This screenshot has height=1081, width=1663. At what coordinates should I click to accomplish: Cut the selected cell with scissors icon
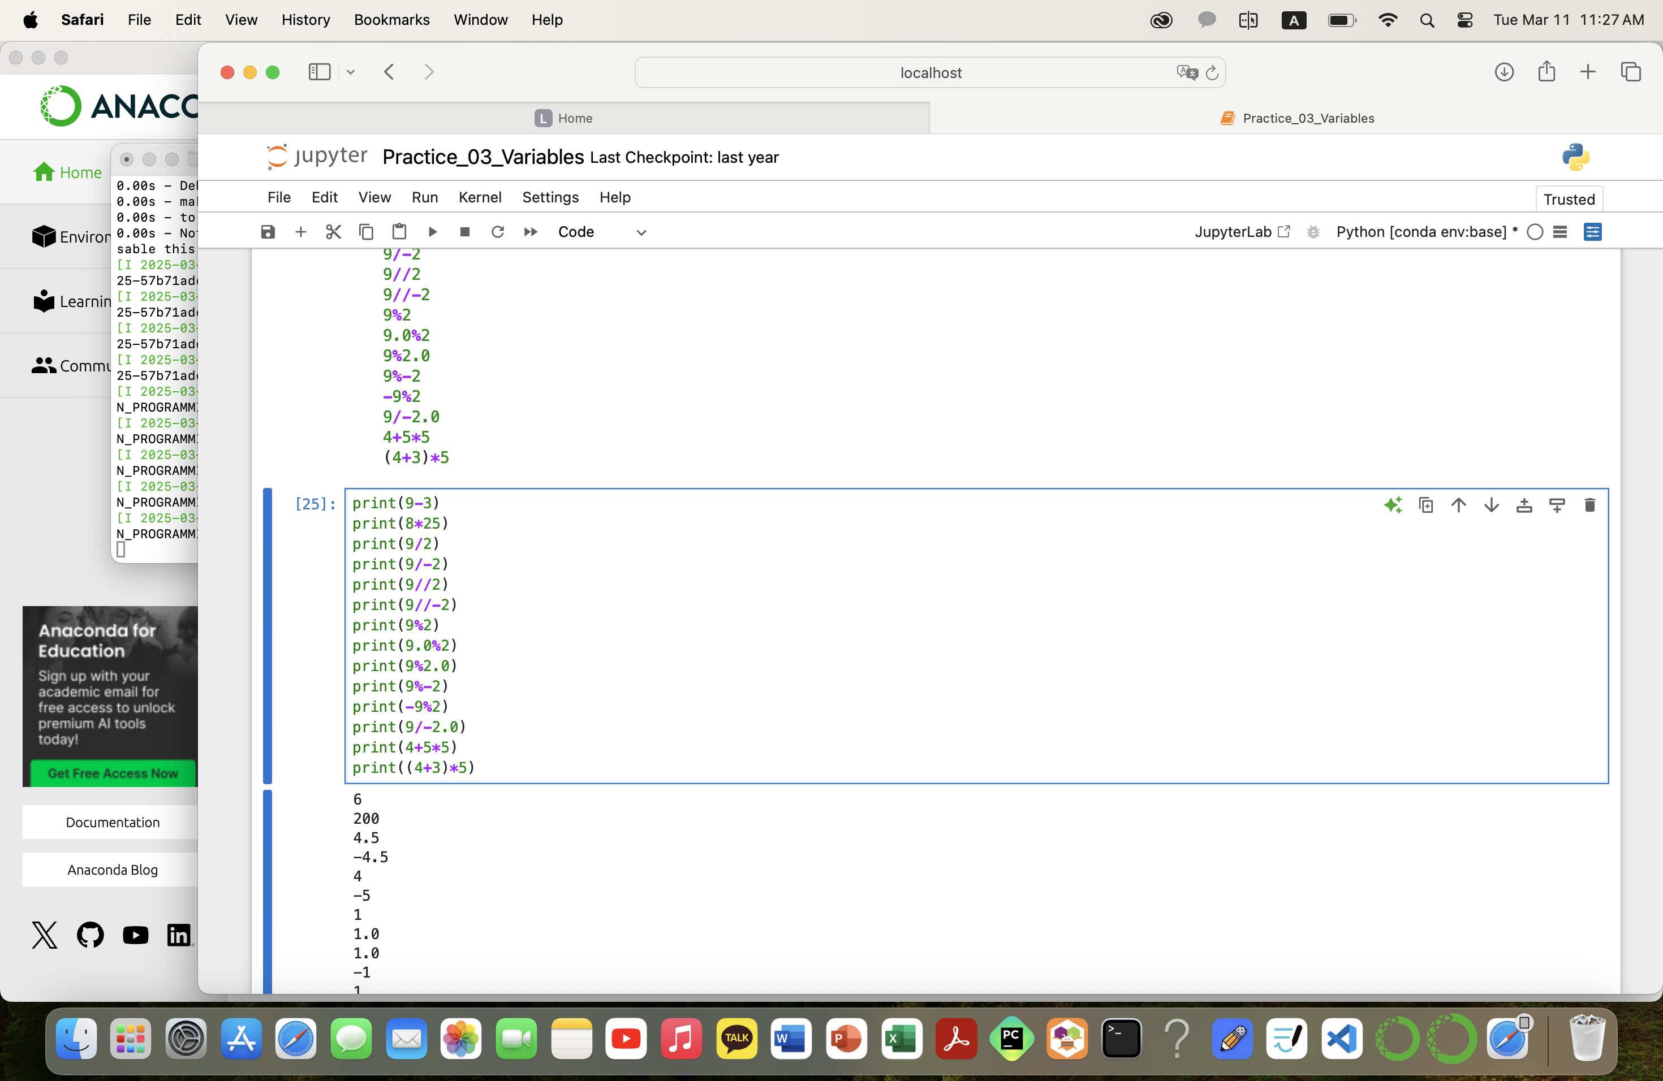pyautogui.click(x=333, y=232)
